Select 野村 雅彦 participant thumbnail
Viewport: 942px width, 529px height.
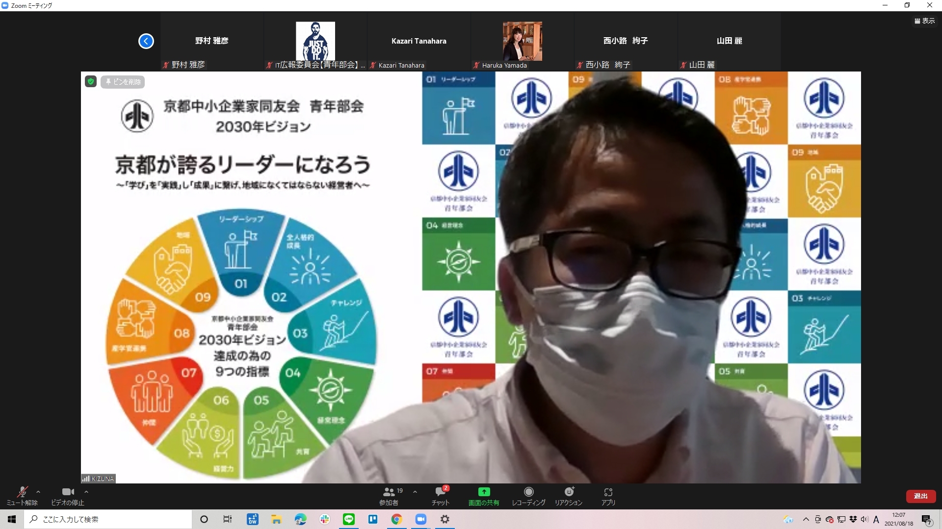point(212,41)
